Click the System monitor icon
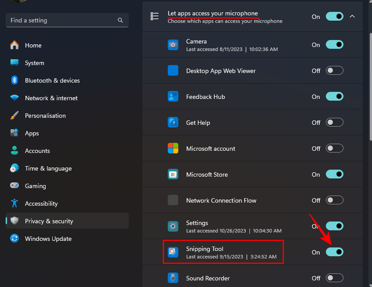372x287 pixels. click(x=14, y=63)
